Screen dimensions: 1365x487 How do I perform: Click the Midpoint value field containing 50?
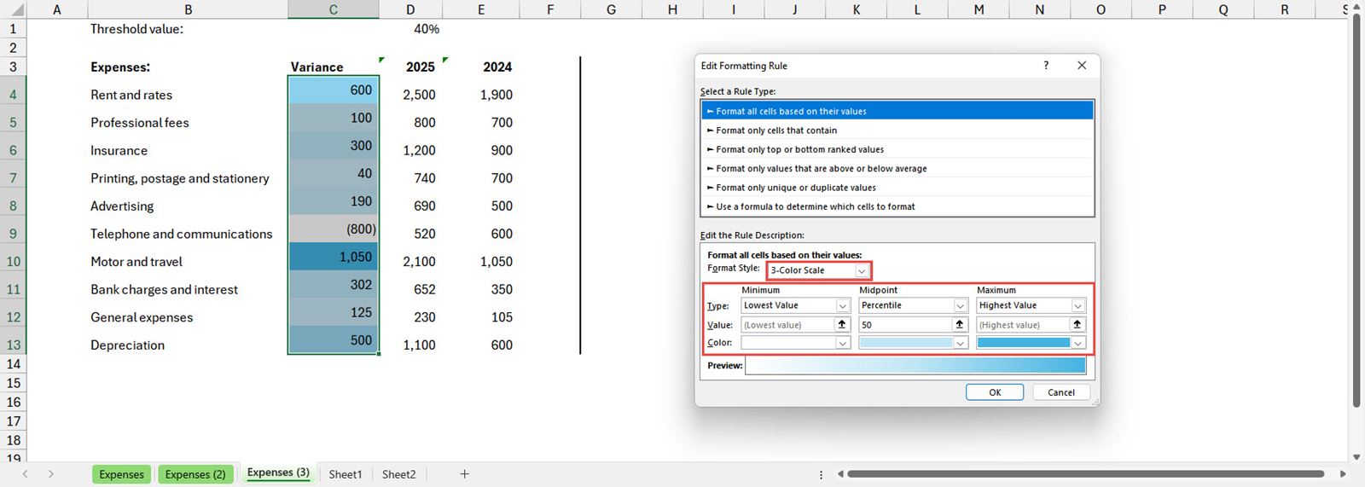coord(905,325)
